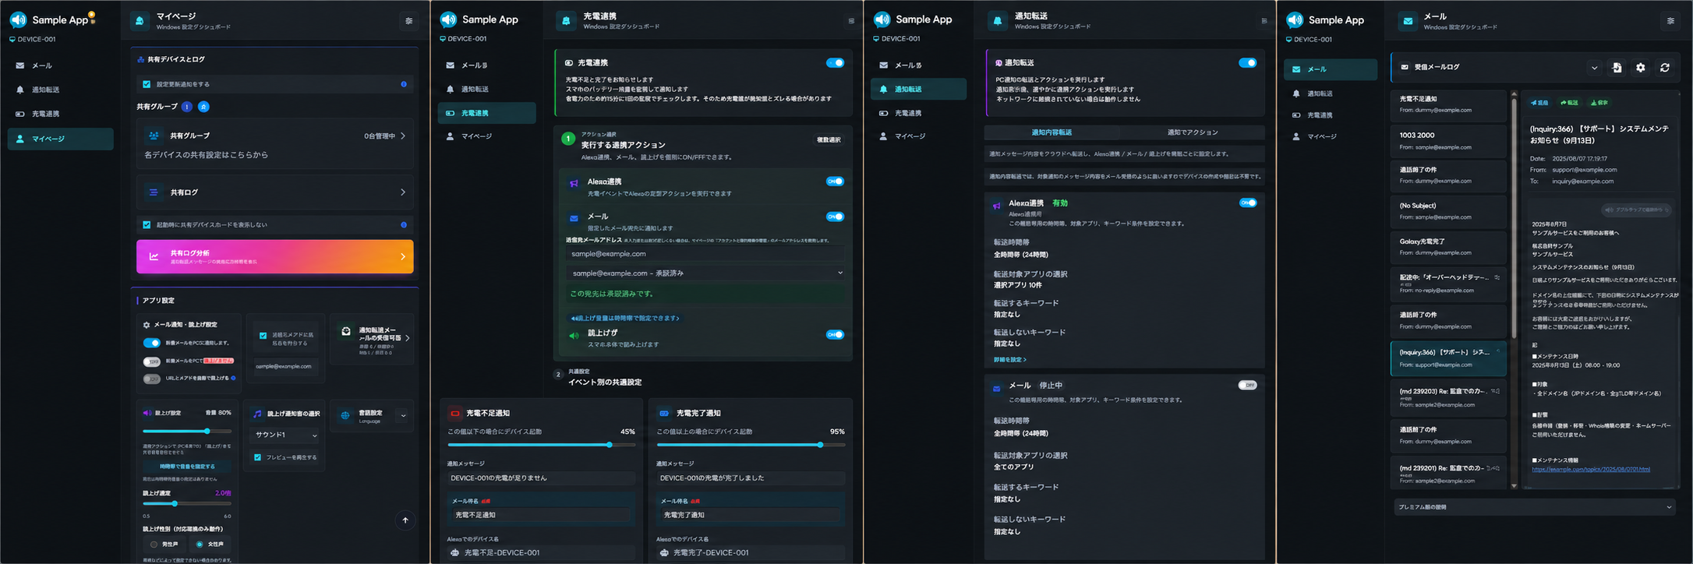Click 返信 reply icon in mail viewer

click(x=1539, y=102)
